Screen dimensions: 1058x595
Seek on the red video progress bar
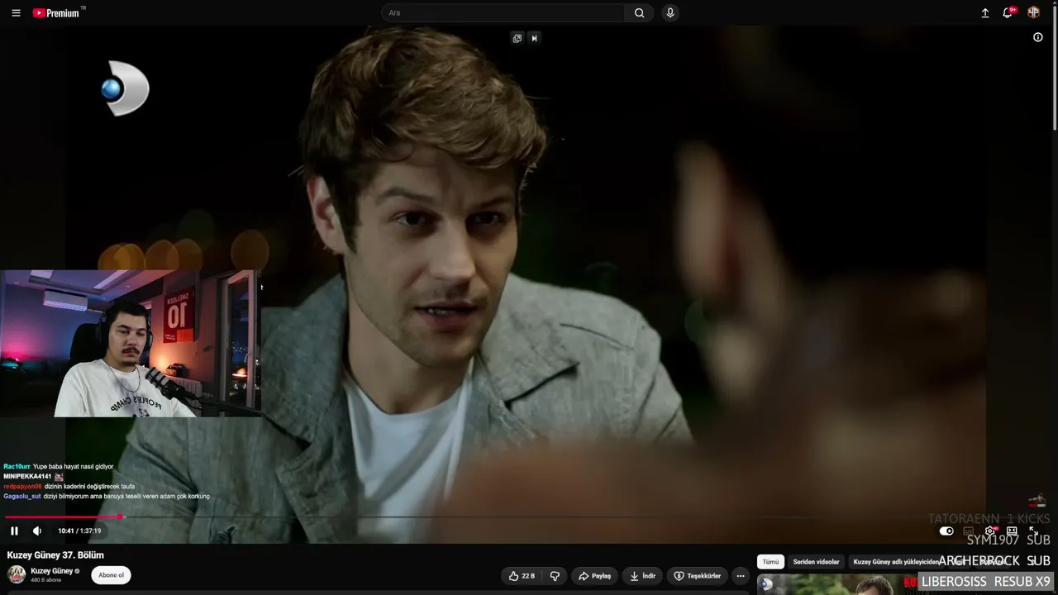click(529, 517)
